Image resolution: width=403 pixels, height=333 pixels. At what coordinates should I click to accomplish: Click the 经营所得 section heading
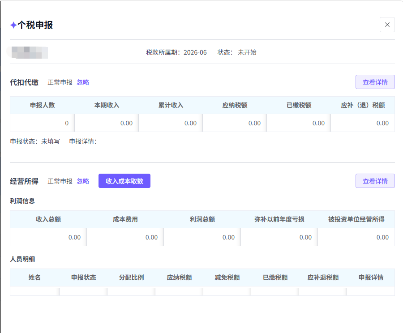pyautogui.click(x=24, y=181)
